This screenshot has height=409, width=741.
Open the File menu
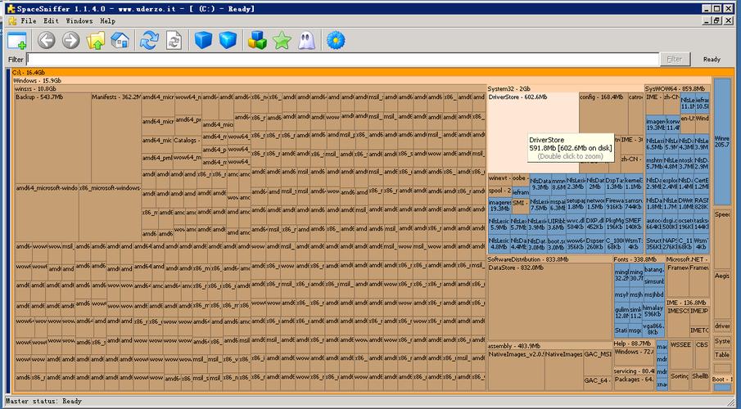point(29,20)
